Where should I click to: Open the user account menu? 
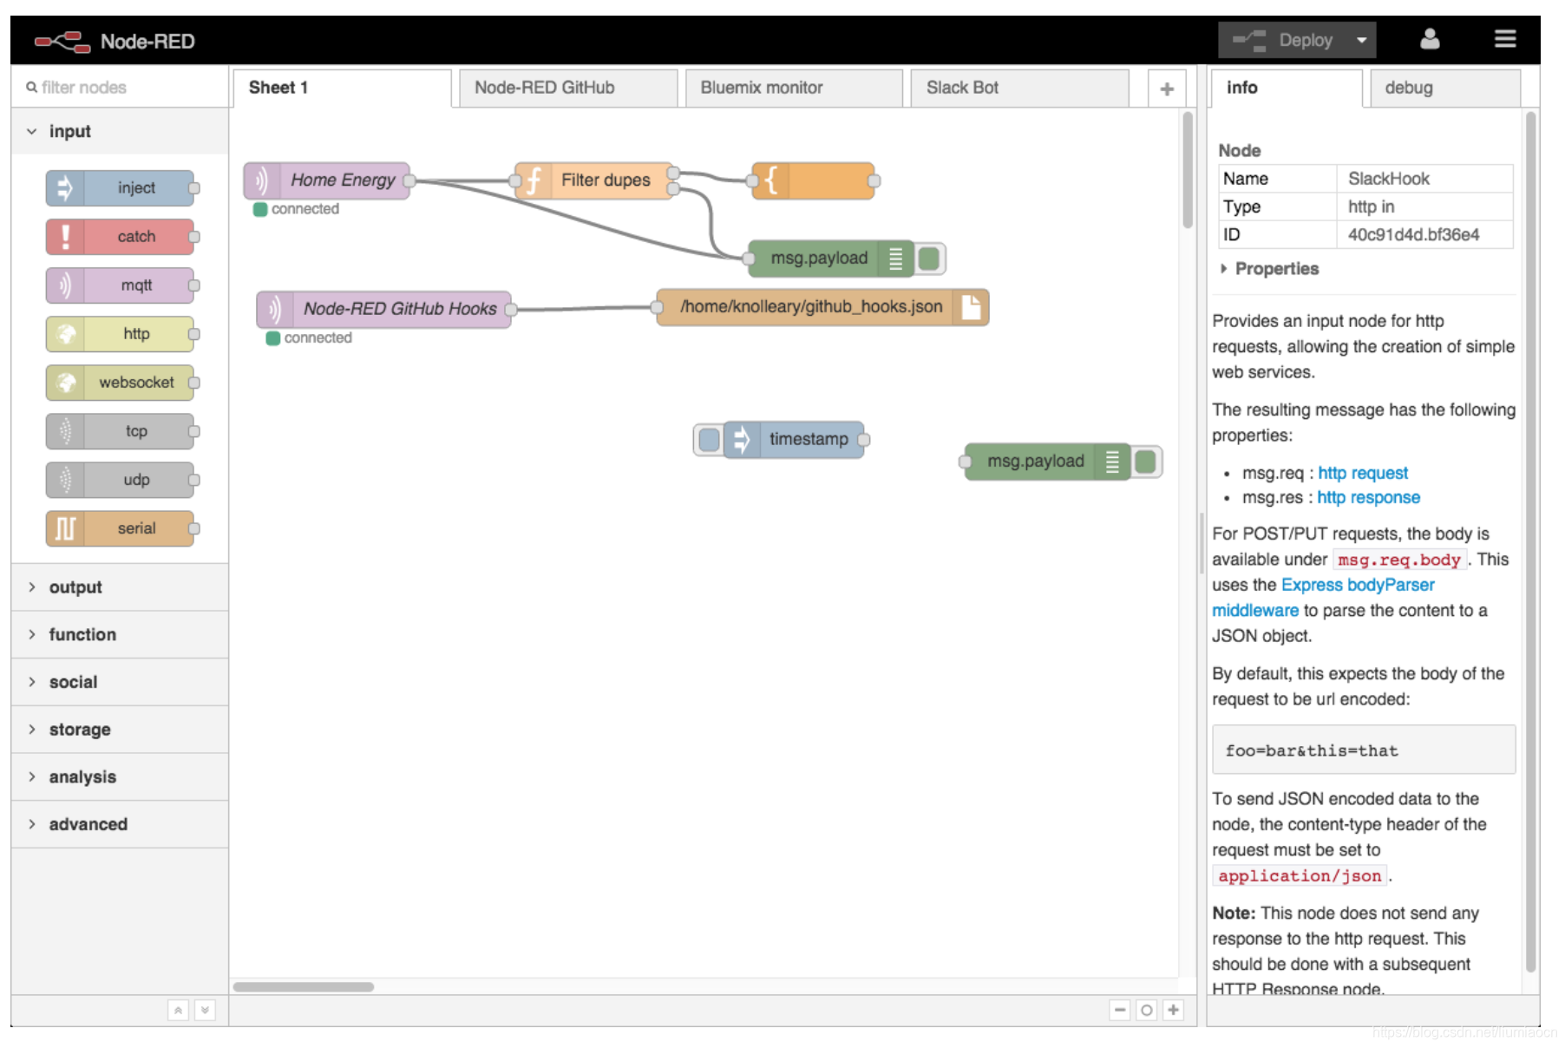(1430, 40)
